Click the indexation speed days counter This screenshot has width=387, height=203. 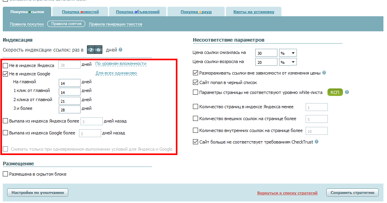click(x=94, y=50)
